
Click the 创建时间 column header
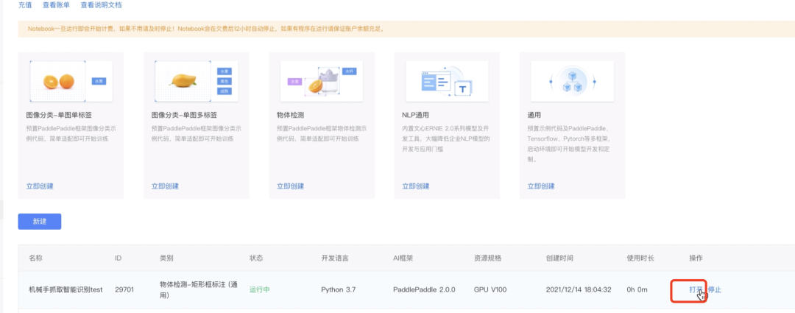(559, 259)
